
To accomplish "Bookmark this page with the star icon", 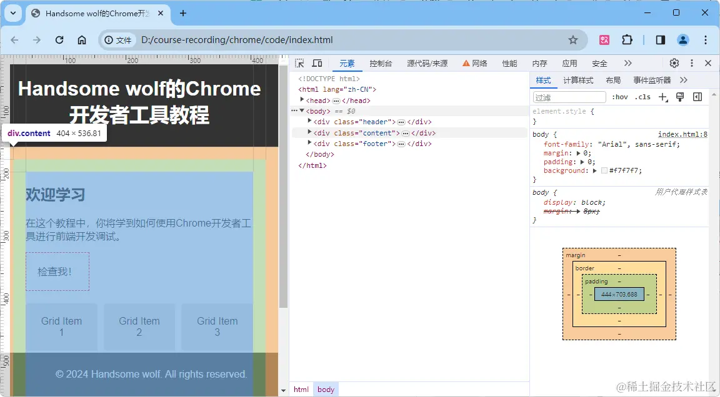I will [x=573, y=40].
